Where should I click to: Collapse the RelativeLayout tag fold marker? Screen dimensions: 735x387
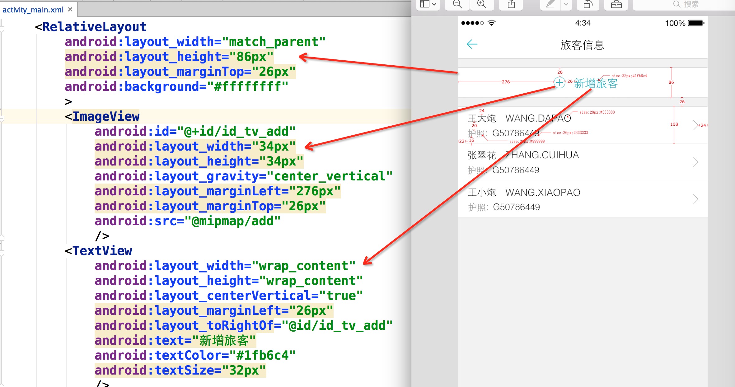pos(2,29)
